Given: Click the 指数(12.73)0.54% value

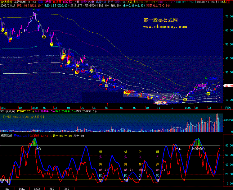Looking at the screenshot, I should coord(159,6).
